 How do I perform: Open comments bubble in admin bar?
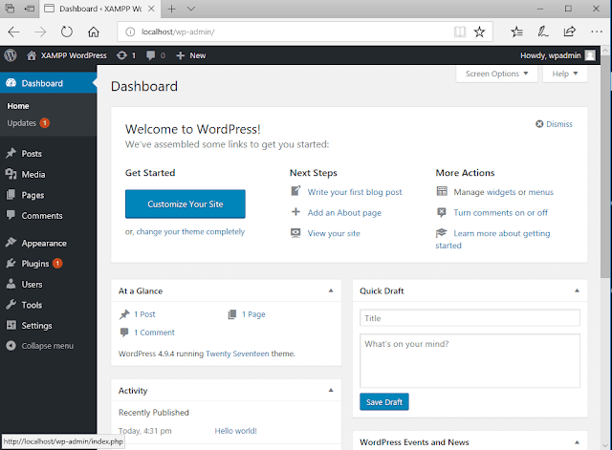tap(151, 55)
